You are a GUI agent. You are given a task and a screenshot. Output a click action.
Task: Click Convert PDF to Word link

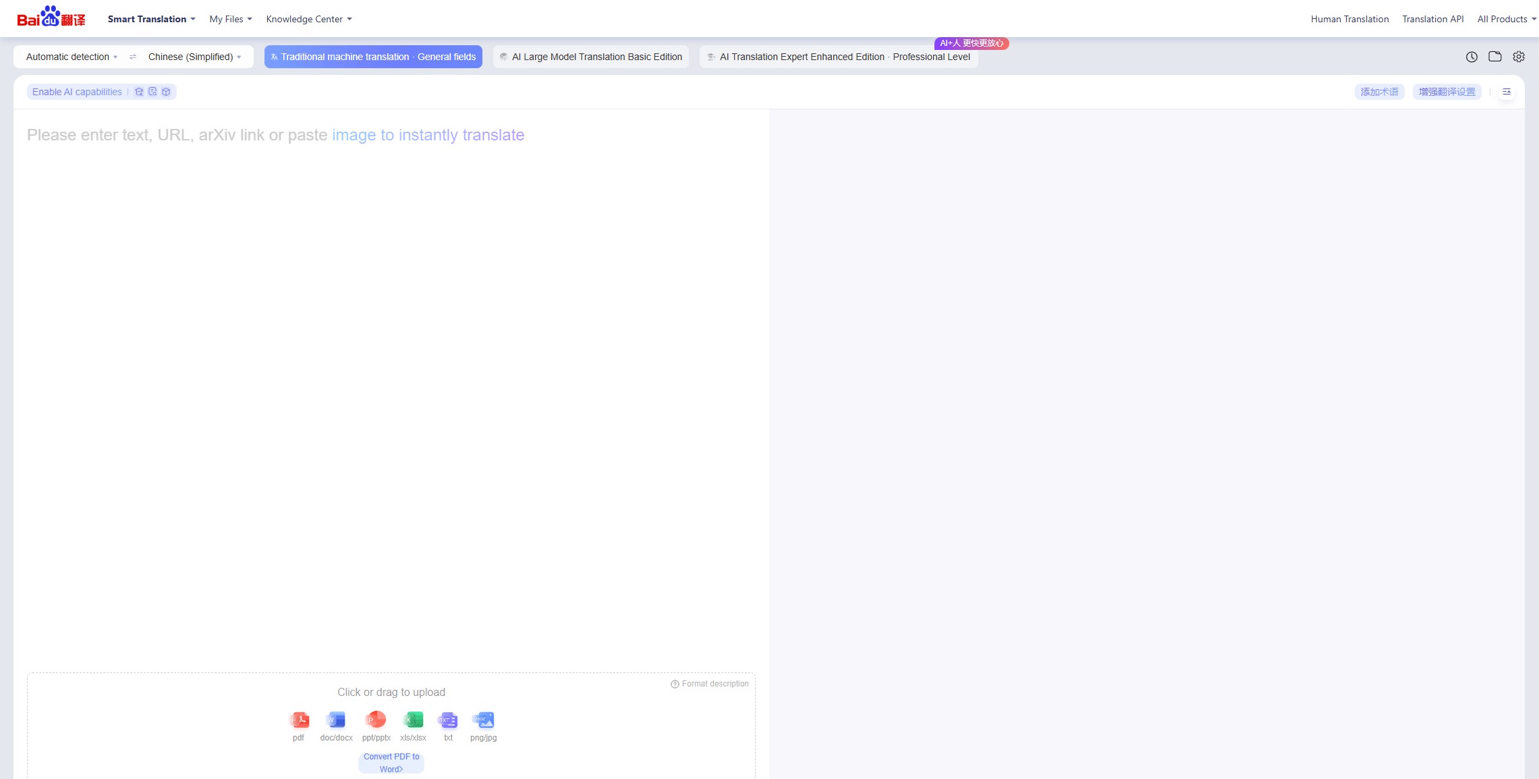pyautogui.click(x=391, y=763)
